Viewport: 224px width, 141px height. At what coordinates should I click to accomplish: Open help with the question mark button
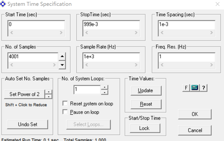pyautogui.click(x=203, y=88)
